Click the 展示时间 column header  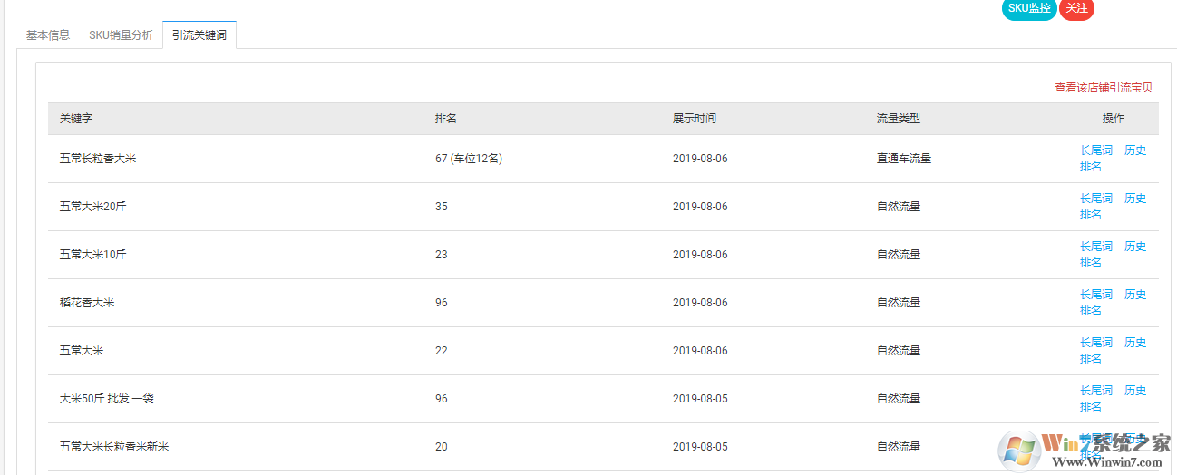(x=694, y=119)
